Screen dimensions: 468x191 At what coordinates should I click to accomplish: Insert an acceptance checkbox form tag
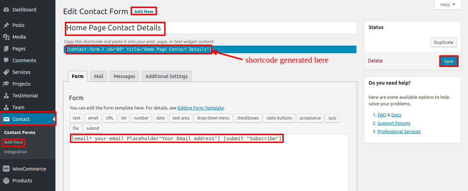[x=310, y=118]
